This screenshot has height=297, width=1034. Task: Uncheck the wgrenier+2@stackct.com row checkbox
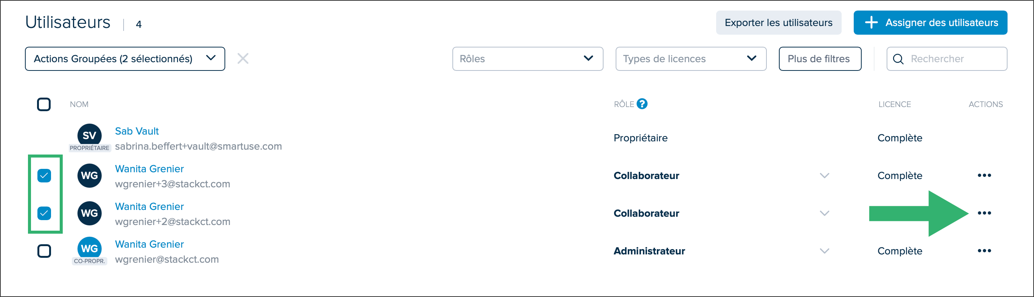(44, 213)
